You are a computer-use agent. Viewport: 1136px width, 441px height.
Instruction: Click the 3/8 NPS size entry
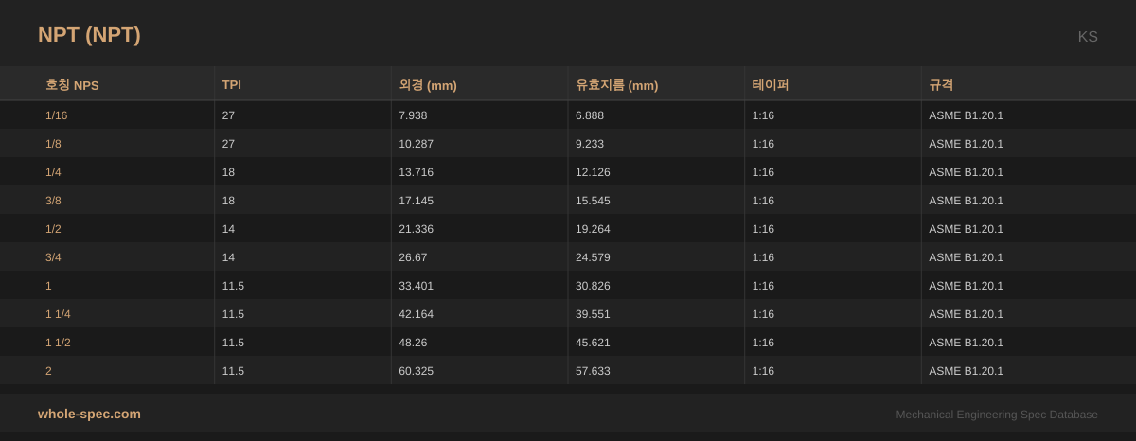pyautogui.click(x=53, y=201)
